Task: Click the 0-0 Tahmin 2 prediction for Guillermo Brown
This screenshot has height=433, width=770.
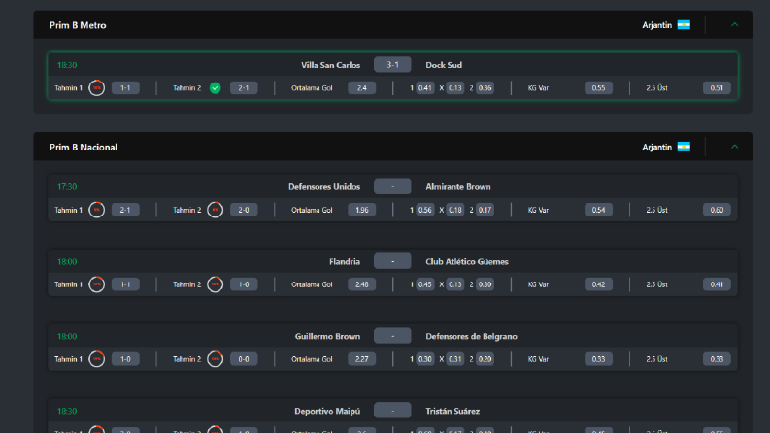Action: 244,359
